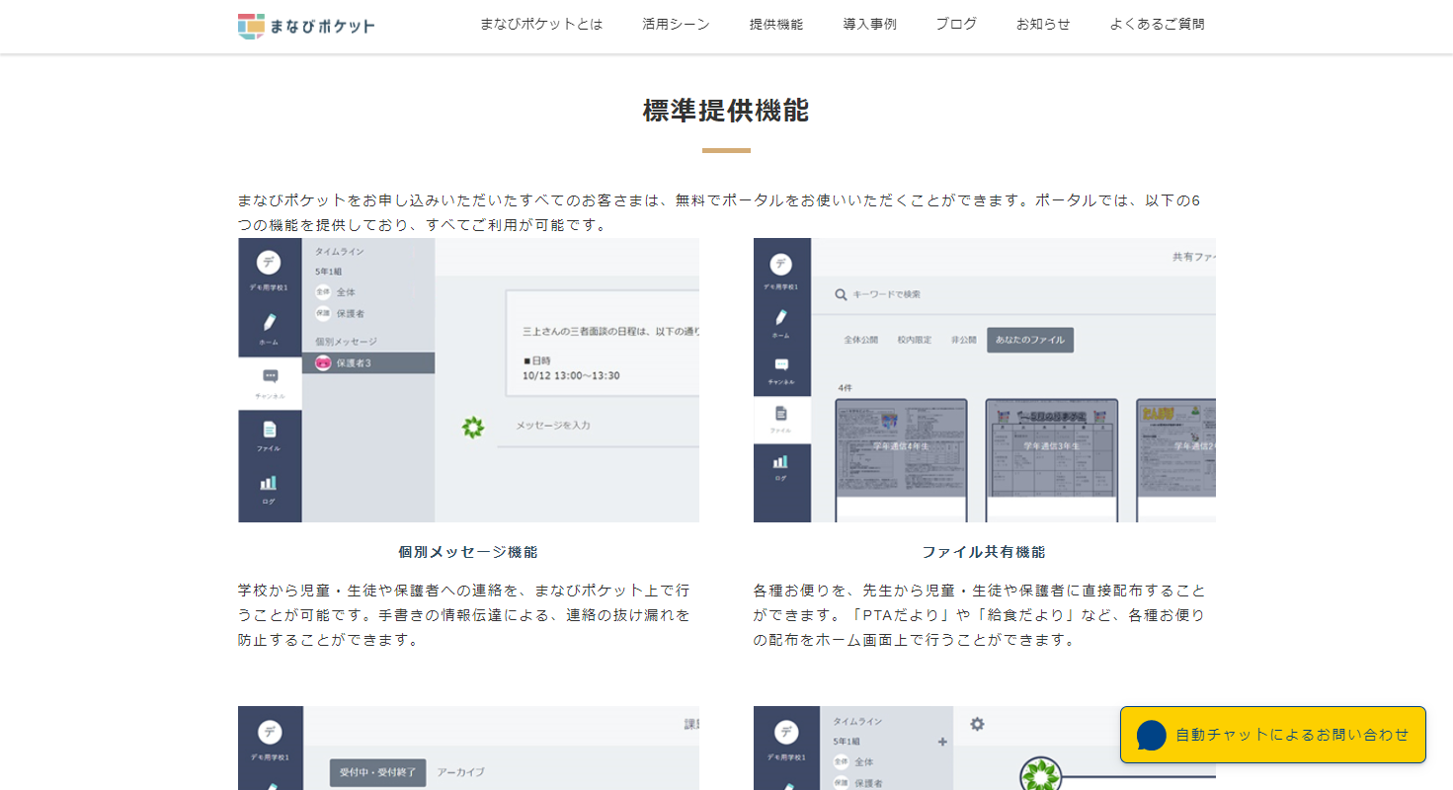Select 全体 channel in bottom-right timeline screenshot
The height and width of the screenshot is (790, 1453).
852,762
